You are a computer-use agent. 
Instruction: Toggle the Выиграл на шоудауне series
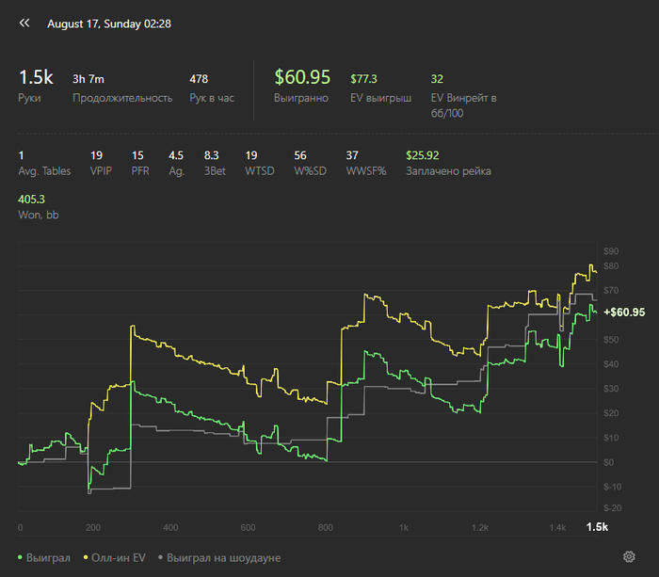tap(219, 558)
